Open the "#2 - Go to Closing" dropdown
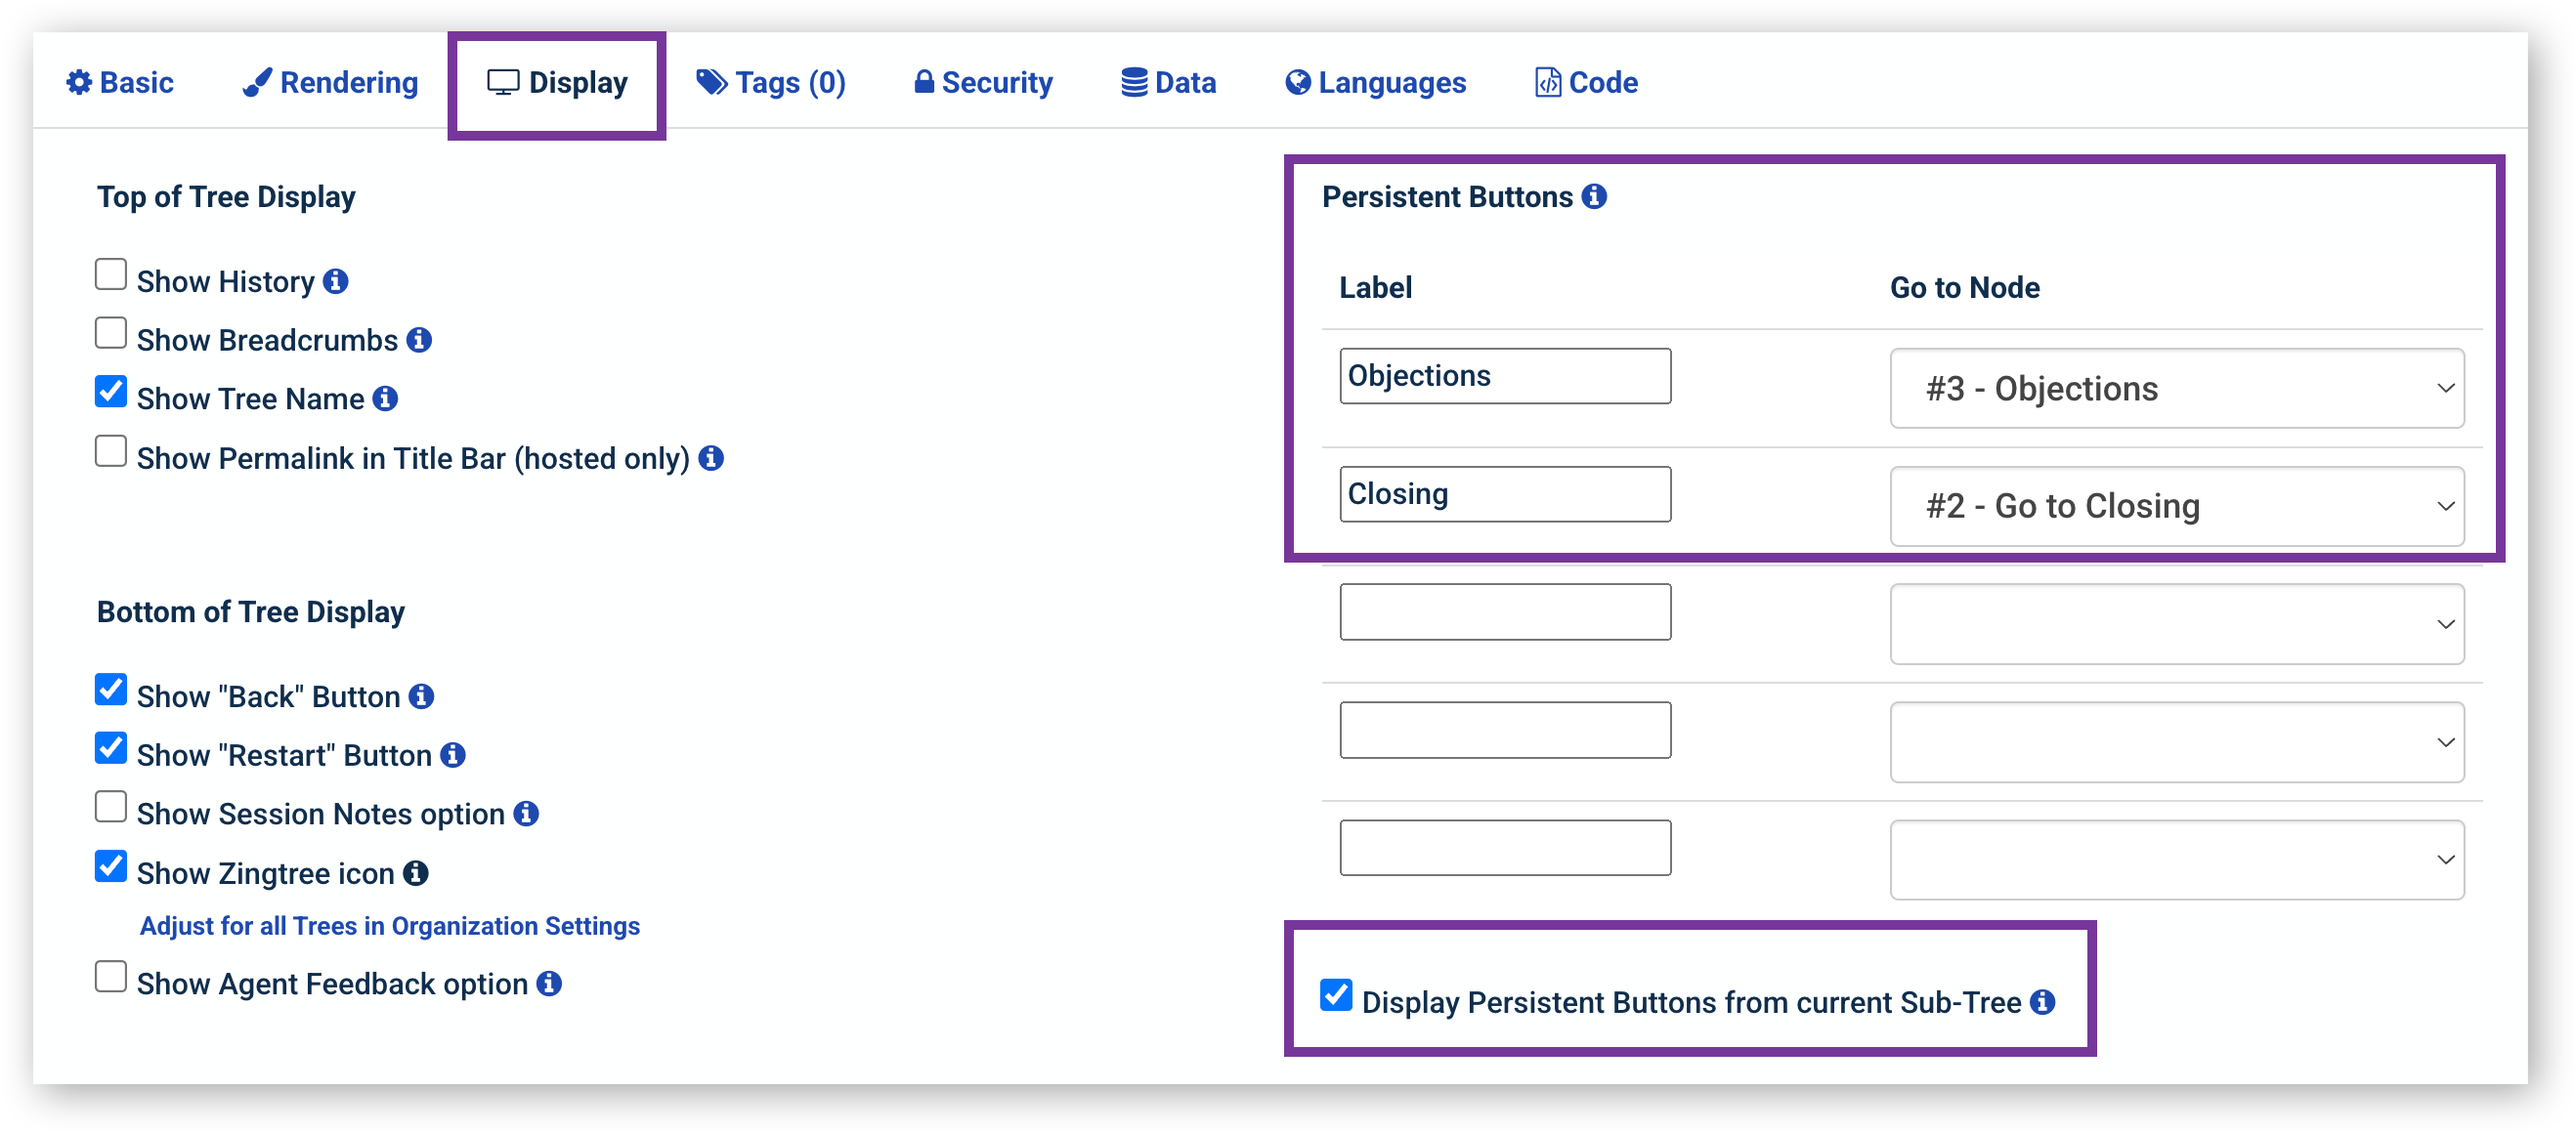Image resolution: width=2576 pixels, height=1133 pixels. (x=2176, y=507)
